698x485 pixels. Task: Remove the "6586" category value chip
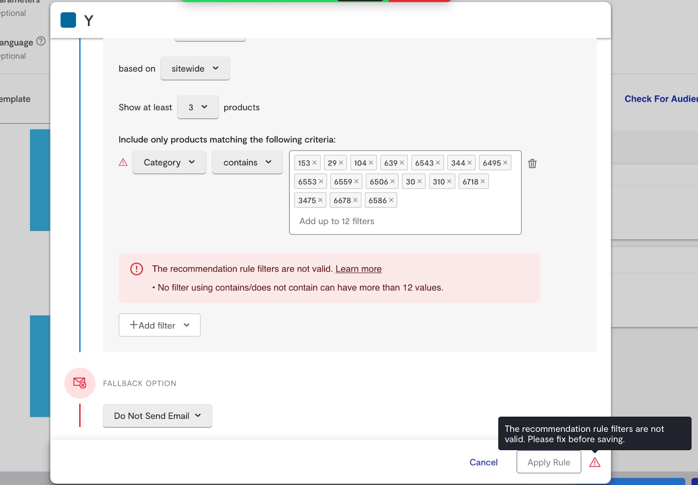pos(390,200)
